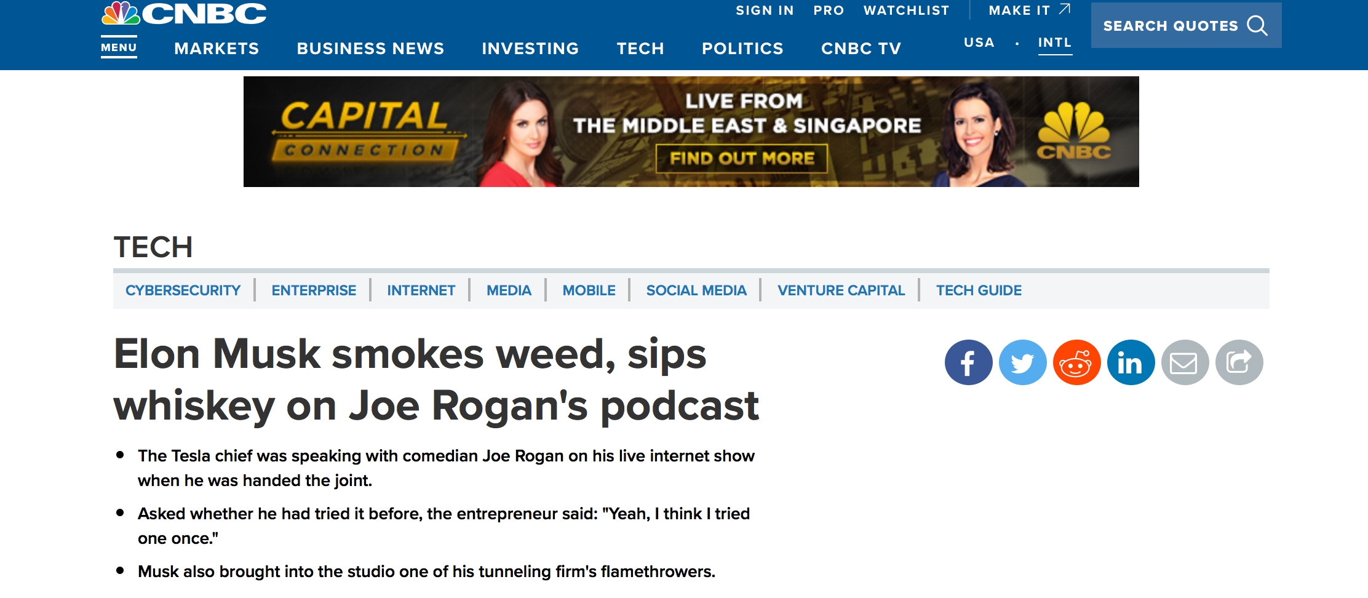Go to Investing section
Viewport: 1368px width, 598px height.
(530, 49)
